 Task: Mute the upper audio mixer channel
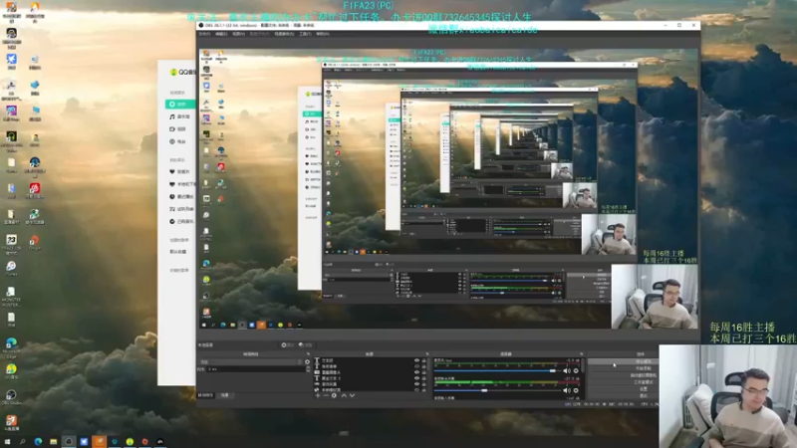click(566, 370)
